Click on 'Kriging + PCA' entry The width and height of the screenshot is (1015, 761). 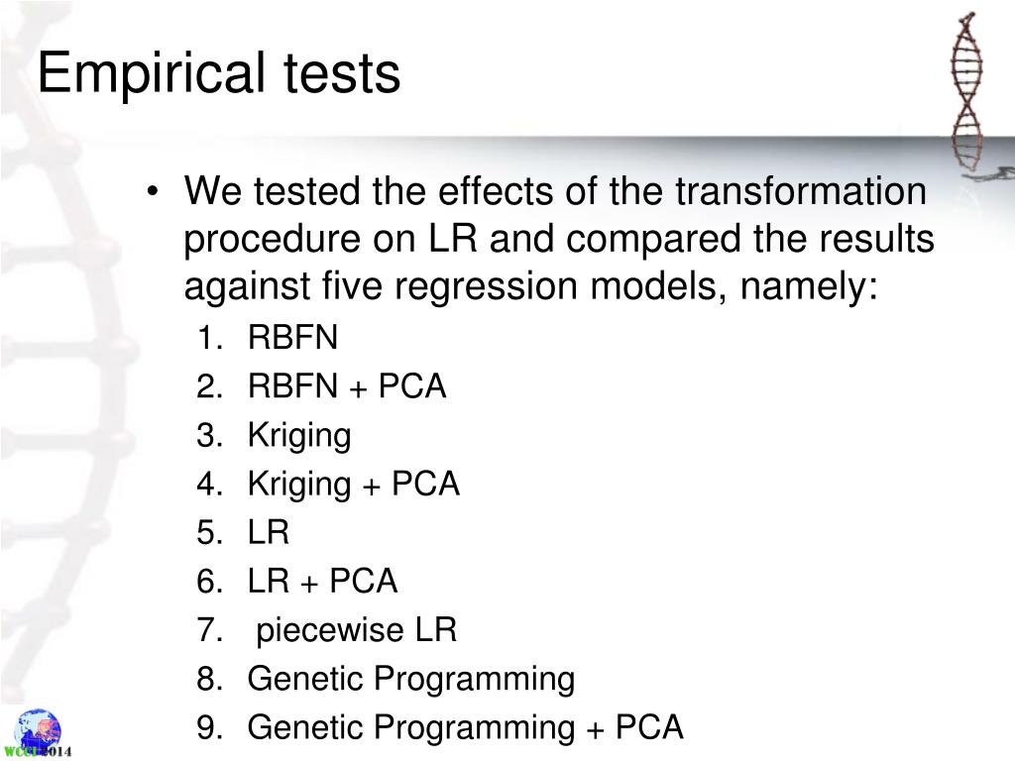tap(354, 484)
